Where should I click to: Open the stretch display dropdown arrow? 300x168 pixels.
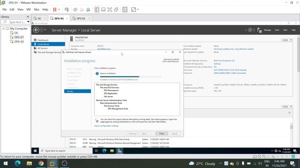(x=138, y=9)
